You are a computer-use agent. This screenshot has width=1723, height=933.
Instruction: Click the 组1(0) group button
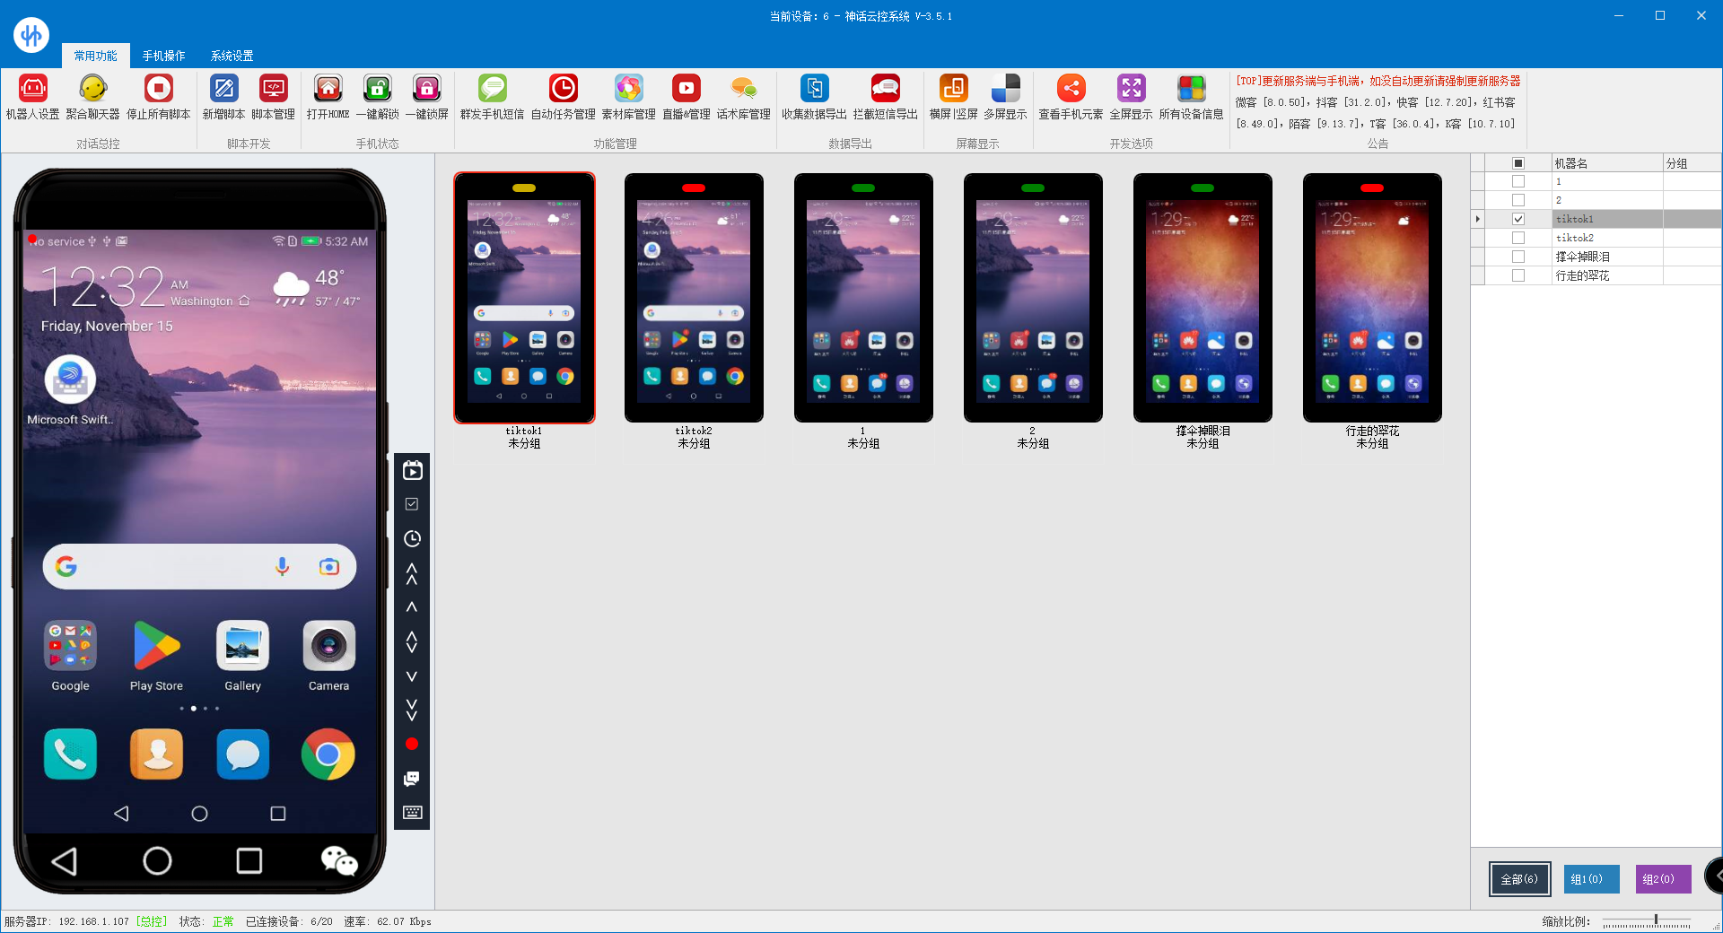point(1591,879)
